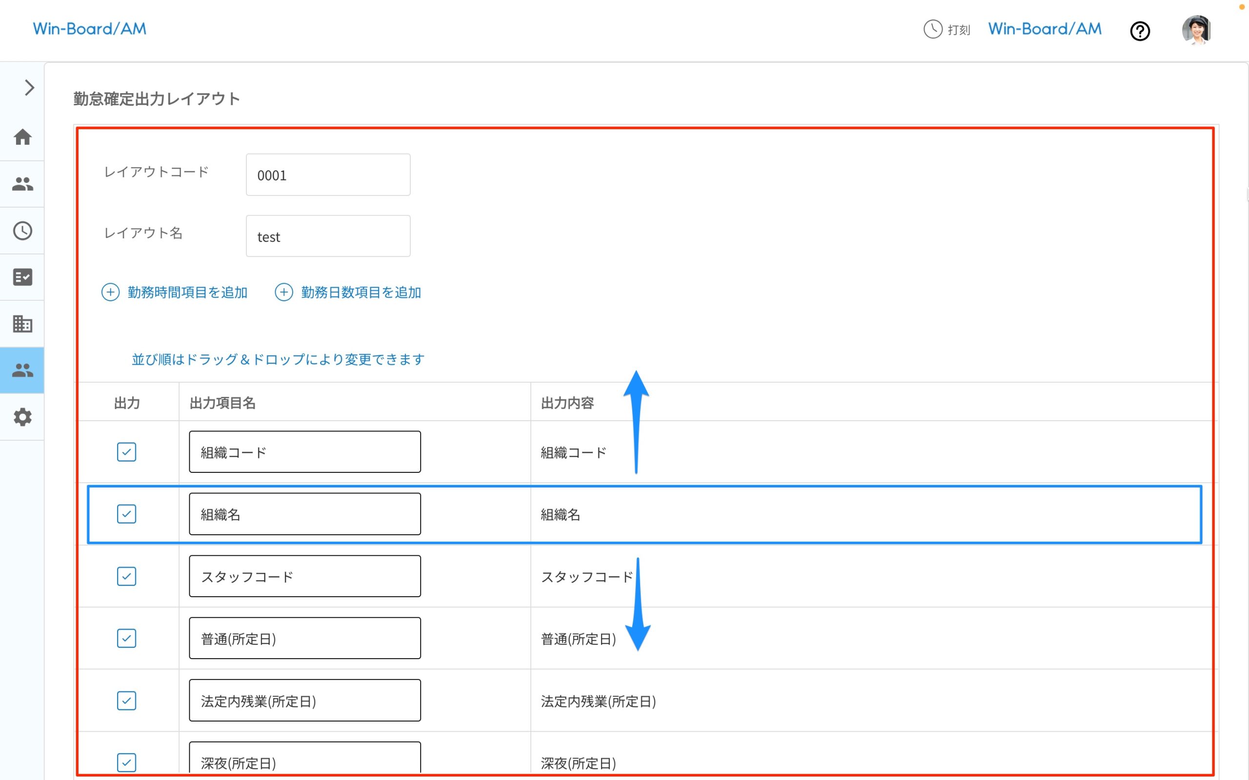The width and height of the screenshot is (1249, 780).
Task: Click the Win-Board/AM logo in the header
Action: [x=89, y=29]
